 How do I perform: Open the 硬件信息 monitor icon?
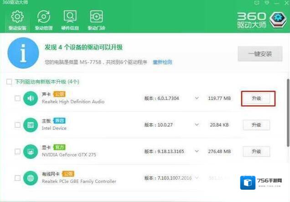click(70, 17)
